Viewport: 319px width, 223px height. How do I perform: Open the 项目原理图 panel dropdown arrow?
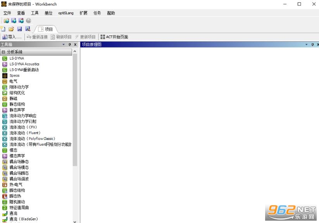coord(307,44)
